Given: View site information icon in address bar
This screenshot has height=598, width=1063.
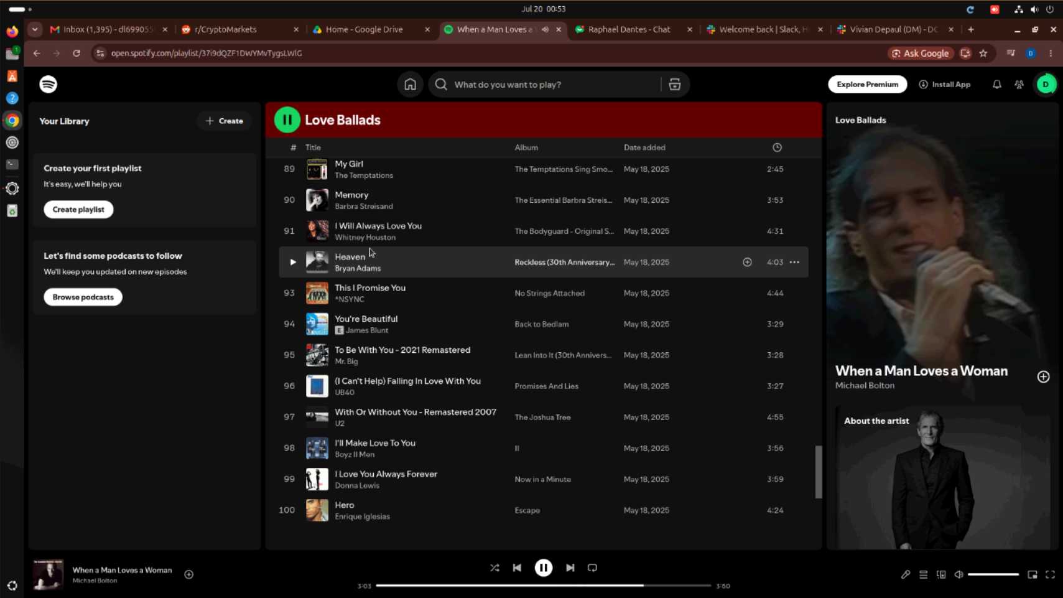Looking at the screenshot, I should point(100,54).
